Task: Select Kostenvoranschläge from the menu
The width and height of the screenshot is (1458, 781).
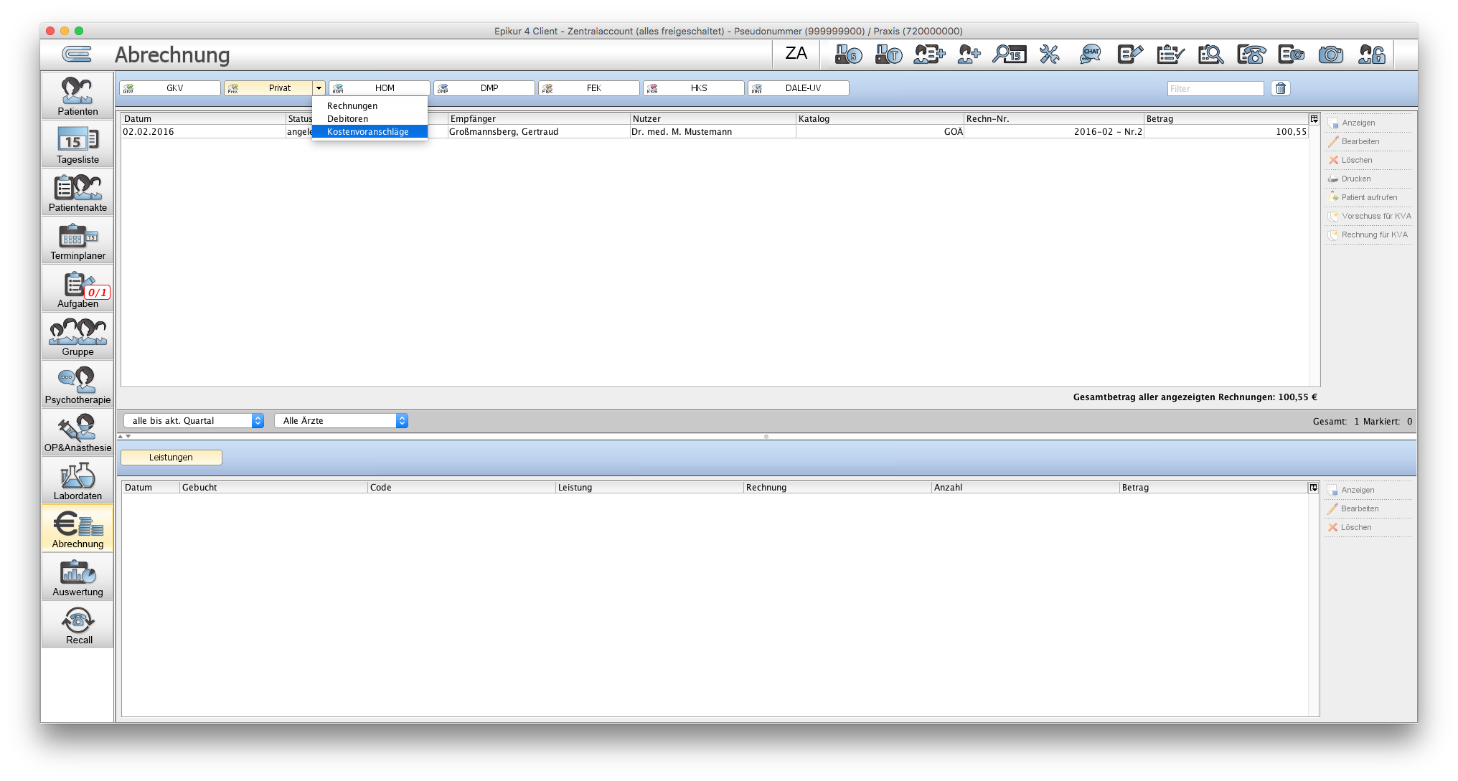Action: (x=370, y=132)
